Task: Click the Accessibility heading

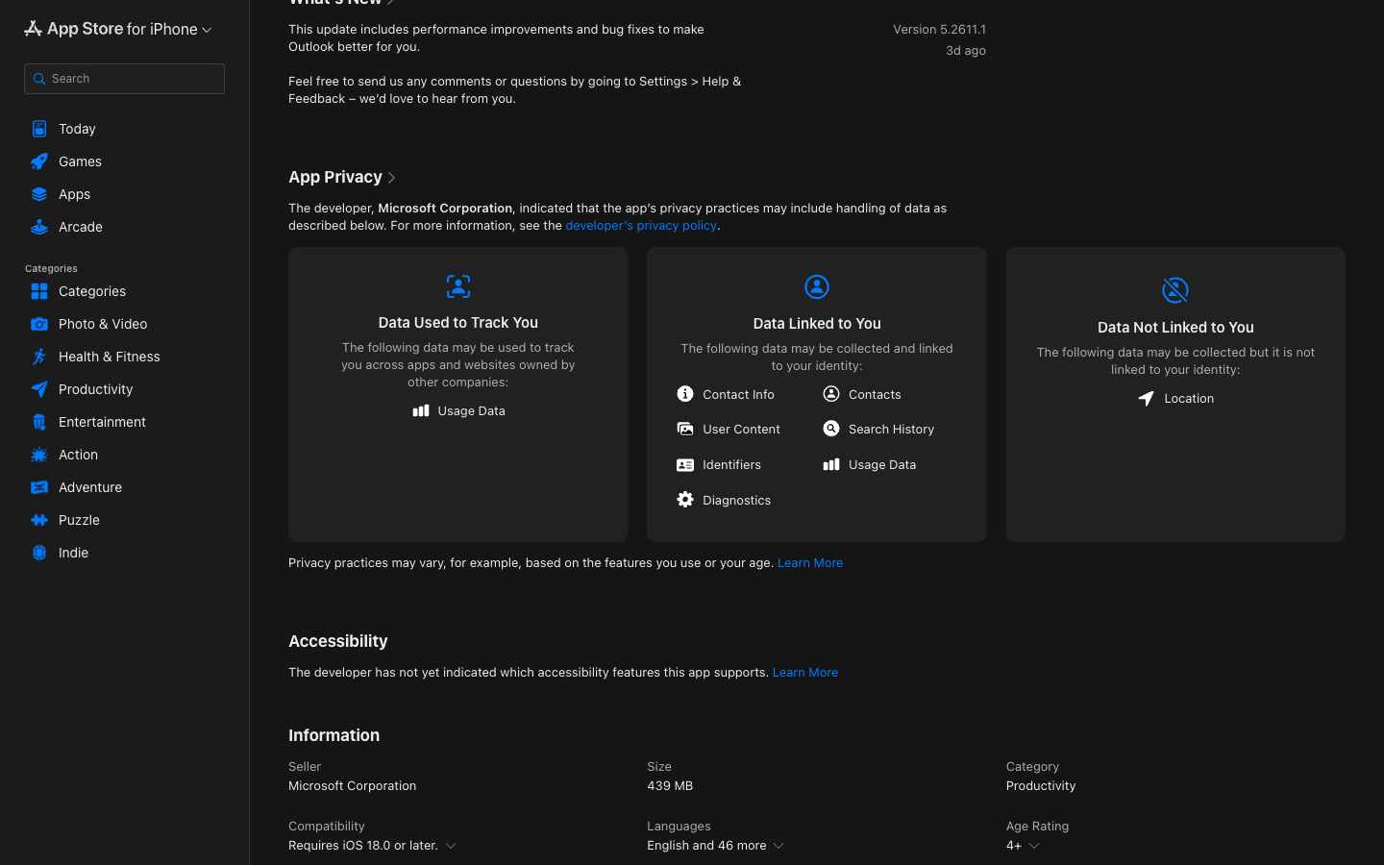Action: coord(338,641)
